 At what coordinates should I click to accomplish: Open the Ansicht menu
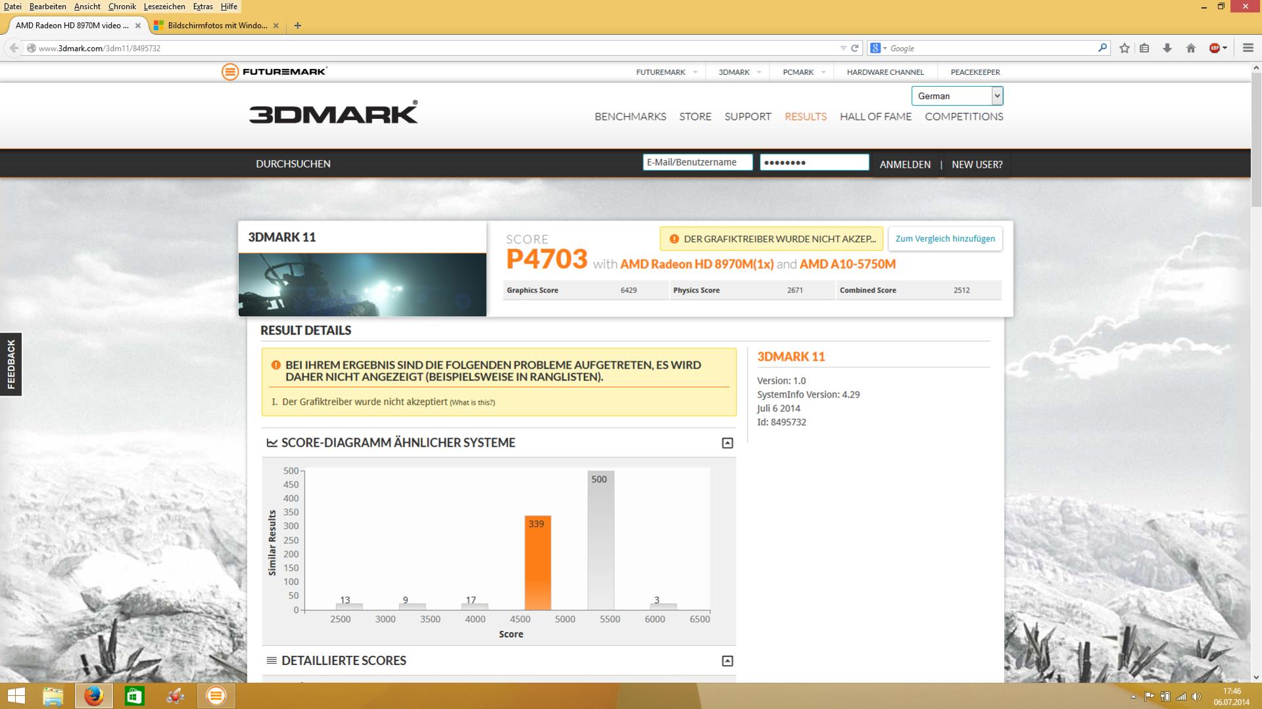pos(87,6)
